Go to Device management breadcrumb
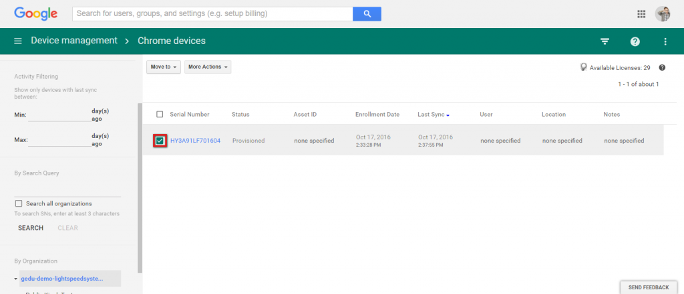The height and width of the screenshot is (294, 684). pos(74,41)
